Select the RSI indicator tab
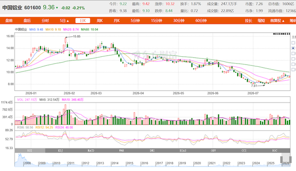This screenshot has width=296, height=171. (30, 151)
